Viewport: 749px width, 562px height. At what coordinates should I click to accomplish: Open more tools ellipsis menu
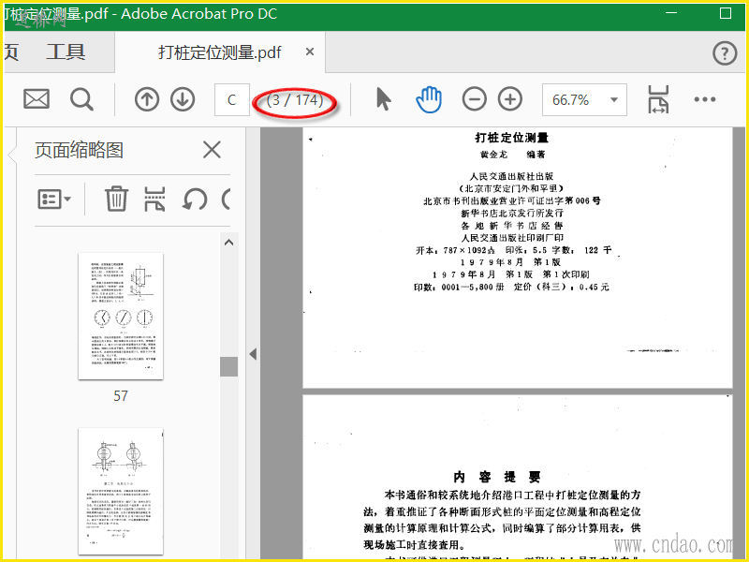click(x=705, y=99)
